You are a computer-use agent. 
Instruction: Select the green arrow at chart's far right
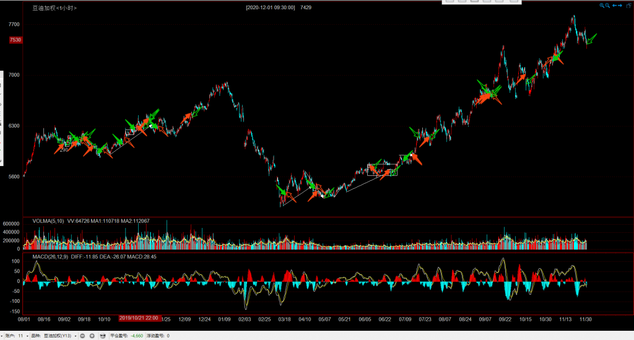point(591,39)
